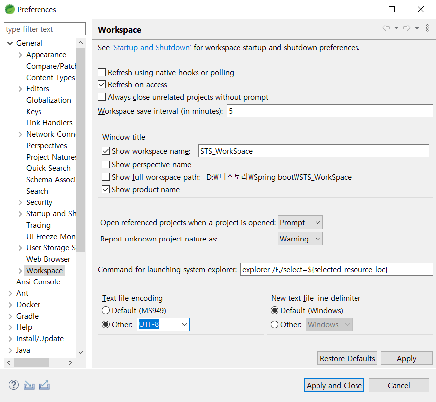Toggle Refresh on access checkbox
436x402 pixels.
[x=102, y=84]
